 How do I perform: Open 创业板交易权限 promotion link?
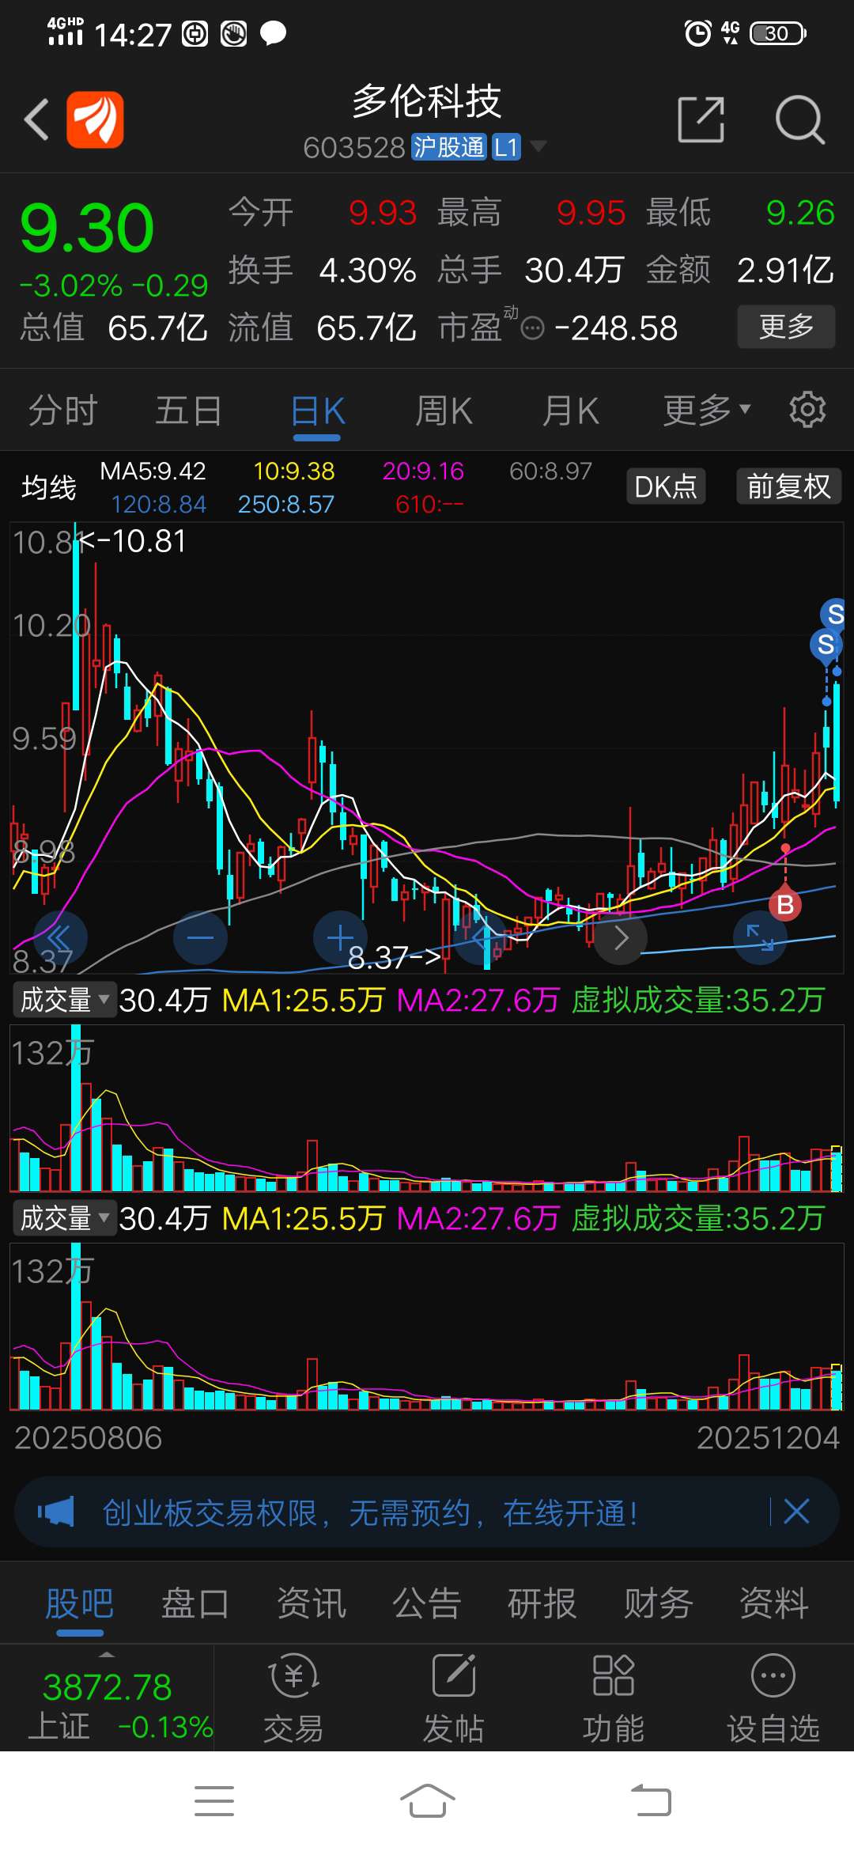pos(370,1512)
